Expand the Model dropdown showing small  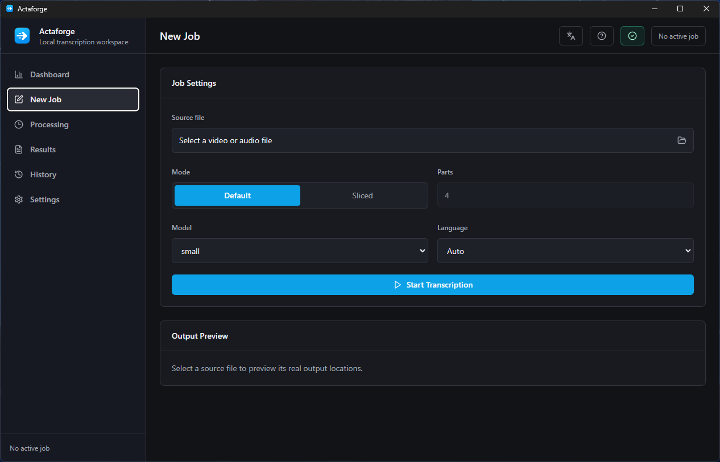click(300, 251)
